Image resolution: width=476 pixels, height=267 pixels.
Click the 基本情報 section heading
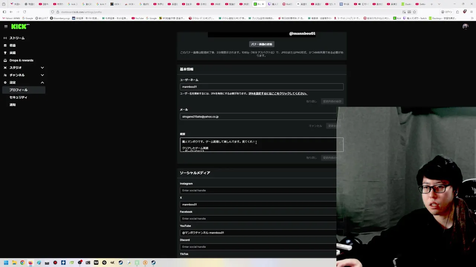187,69
